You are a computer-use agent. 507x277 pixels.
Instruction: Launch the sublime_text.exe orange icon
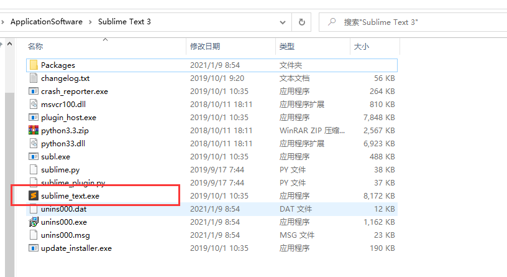[x=34, y=195]
